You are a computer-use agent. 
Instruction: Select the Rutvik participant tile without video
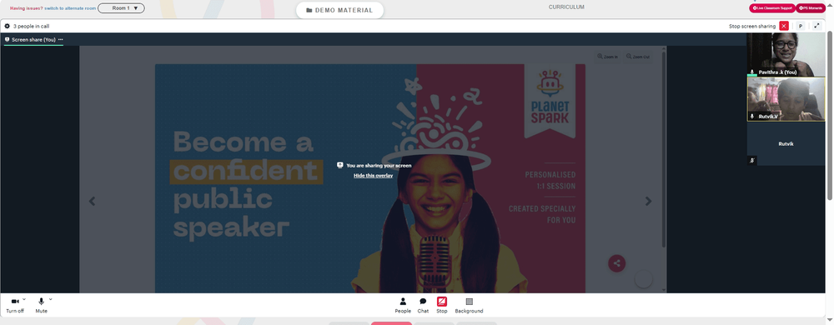pos(786,144)
